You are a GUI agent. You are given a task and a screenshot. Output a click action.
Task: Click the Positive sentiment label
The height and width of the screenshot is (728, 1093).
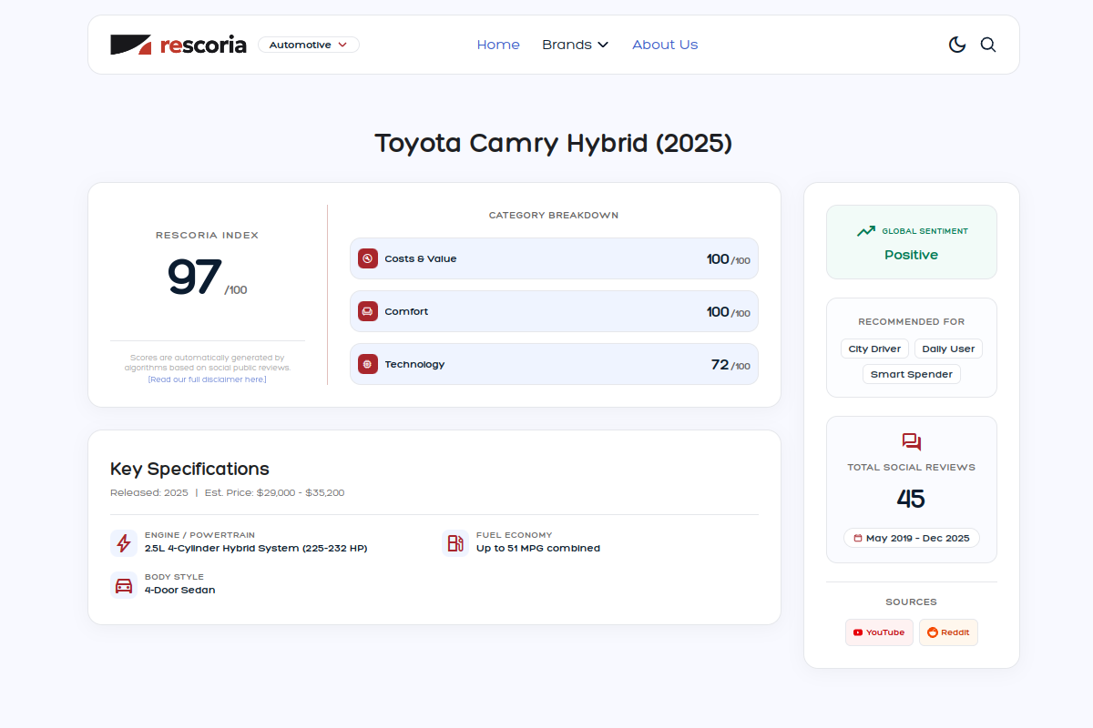point(912,255)
